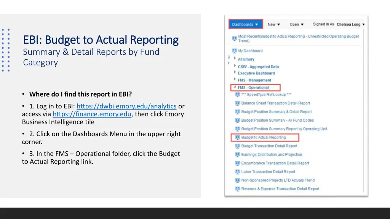
Task: Click SpeedType Ref Lookup dashboard icon
Action: [238, 95]
